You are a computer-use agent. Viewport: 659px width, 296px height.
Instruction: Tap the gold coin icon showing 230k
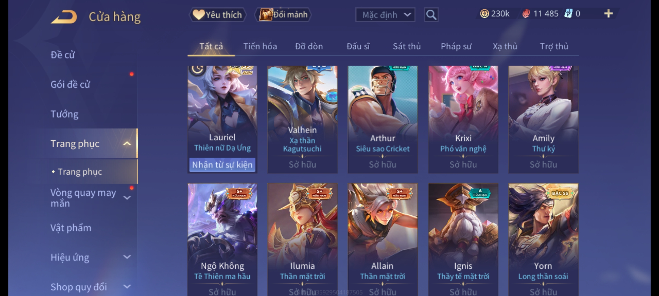pyautogui.click(x=484, y=14)
